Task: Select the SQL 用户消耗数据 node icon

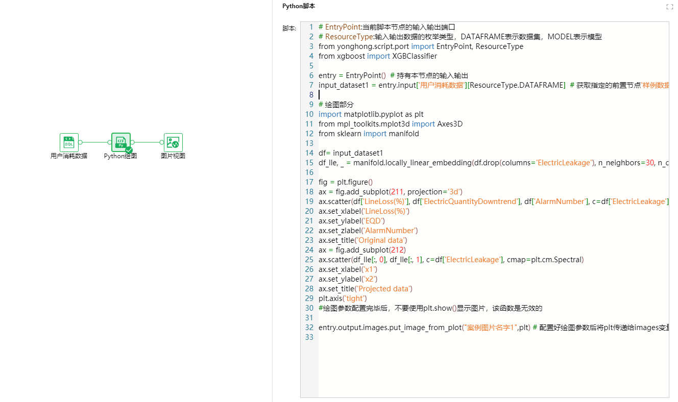Action: point(69,142)
